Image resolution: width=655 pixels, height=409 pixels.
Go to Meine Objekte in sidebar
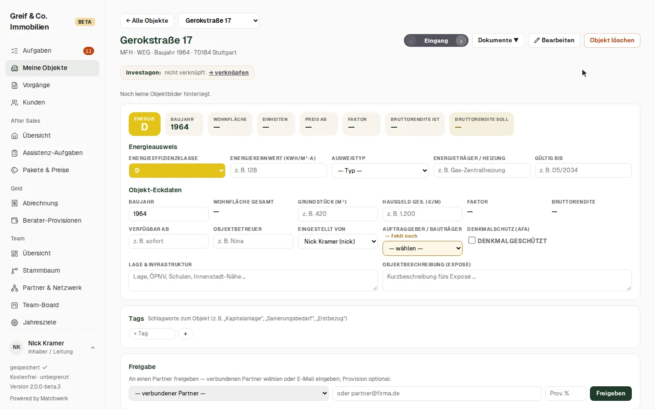[52, 68]
